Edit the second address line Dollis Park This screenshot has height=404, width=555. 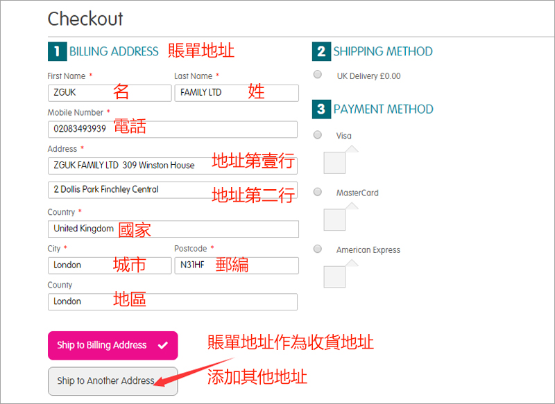172,190
